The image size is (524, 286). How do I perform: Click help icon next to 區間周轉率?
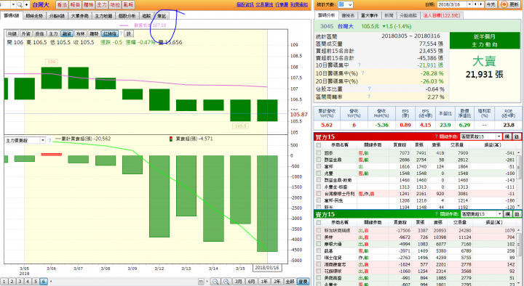click(369, 97)
